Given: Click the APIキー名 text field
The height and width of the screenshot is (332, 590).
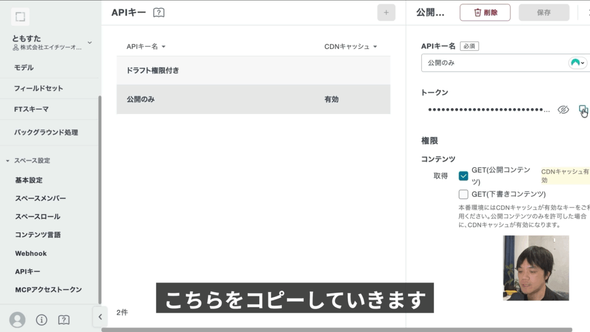Looking at the screenshot, I should (x=493, y=63).
